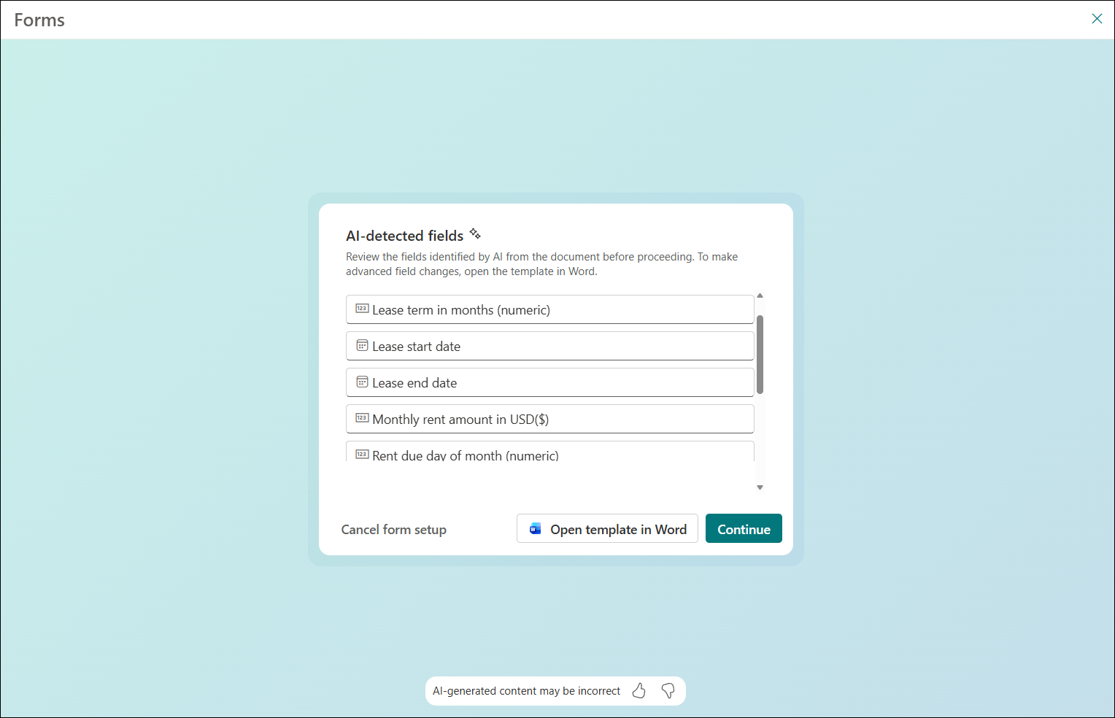Click Cancel form setup
Screen dimensions: 1115x718
(394, 530)
